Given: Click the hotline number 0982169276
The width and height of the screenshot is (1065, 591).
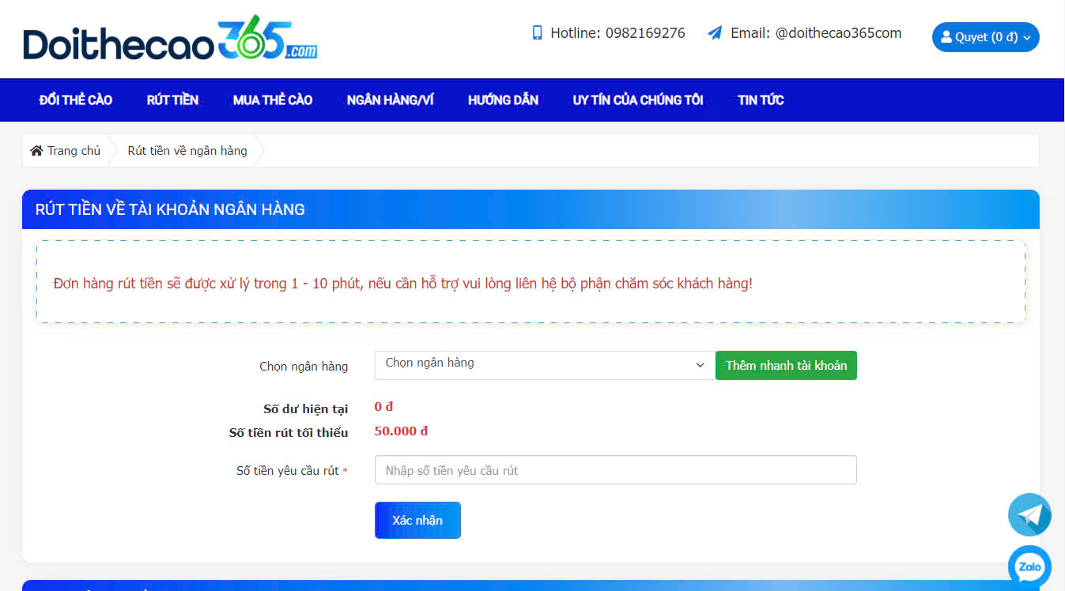Looking at the screenshot, I should pyautogui.click(x=645, y=33).
